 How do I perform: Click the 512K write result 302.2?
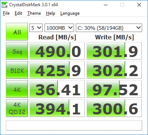(x=114, y=70)
